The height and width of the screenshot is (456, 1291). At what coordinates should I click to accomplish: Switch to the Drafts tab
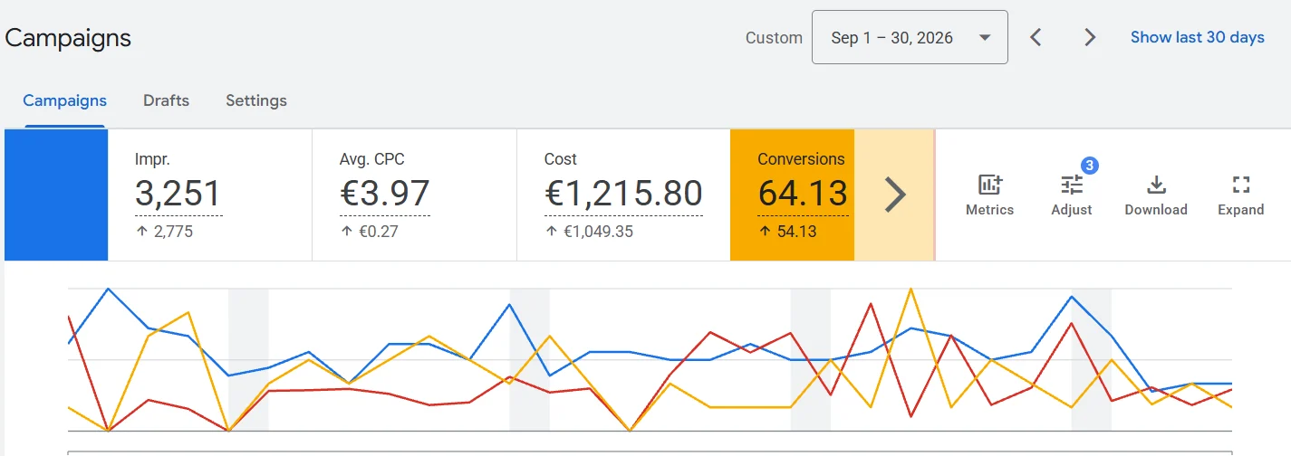[x=166, y=100]
